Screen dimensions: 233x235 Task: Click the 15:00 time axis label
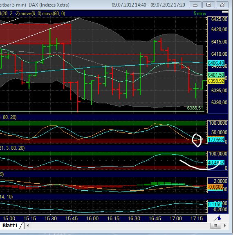pyautogui.click(x=9, y=218)
